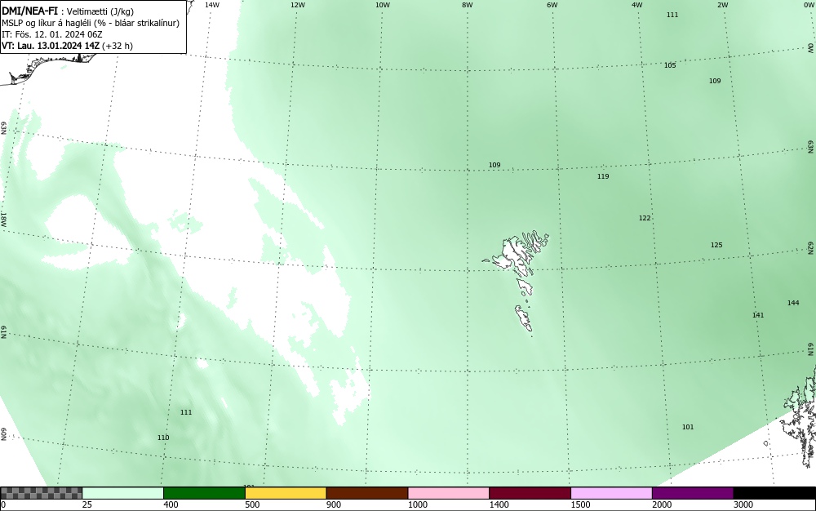Click the 2W longitude label

click(x=722, y=5)
